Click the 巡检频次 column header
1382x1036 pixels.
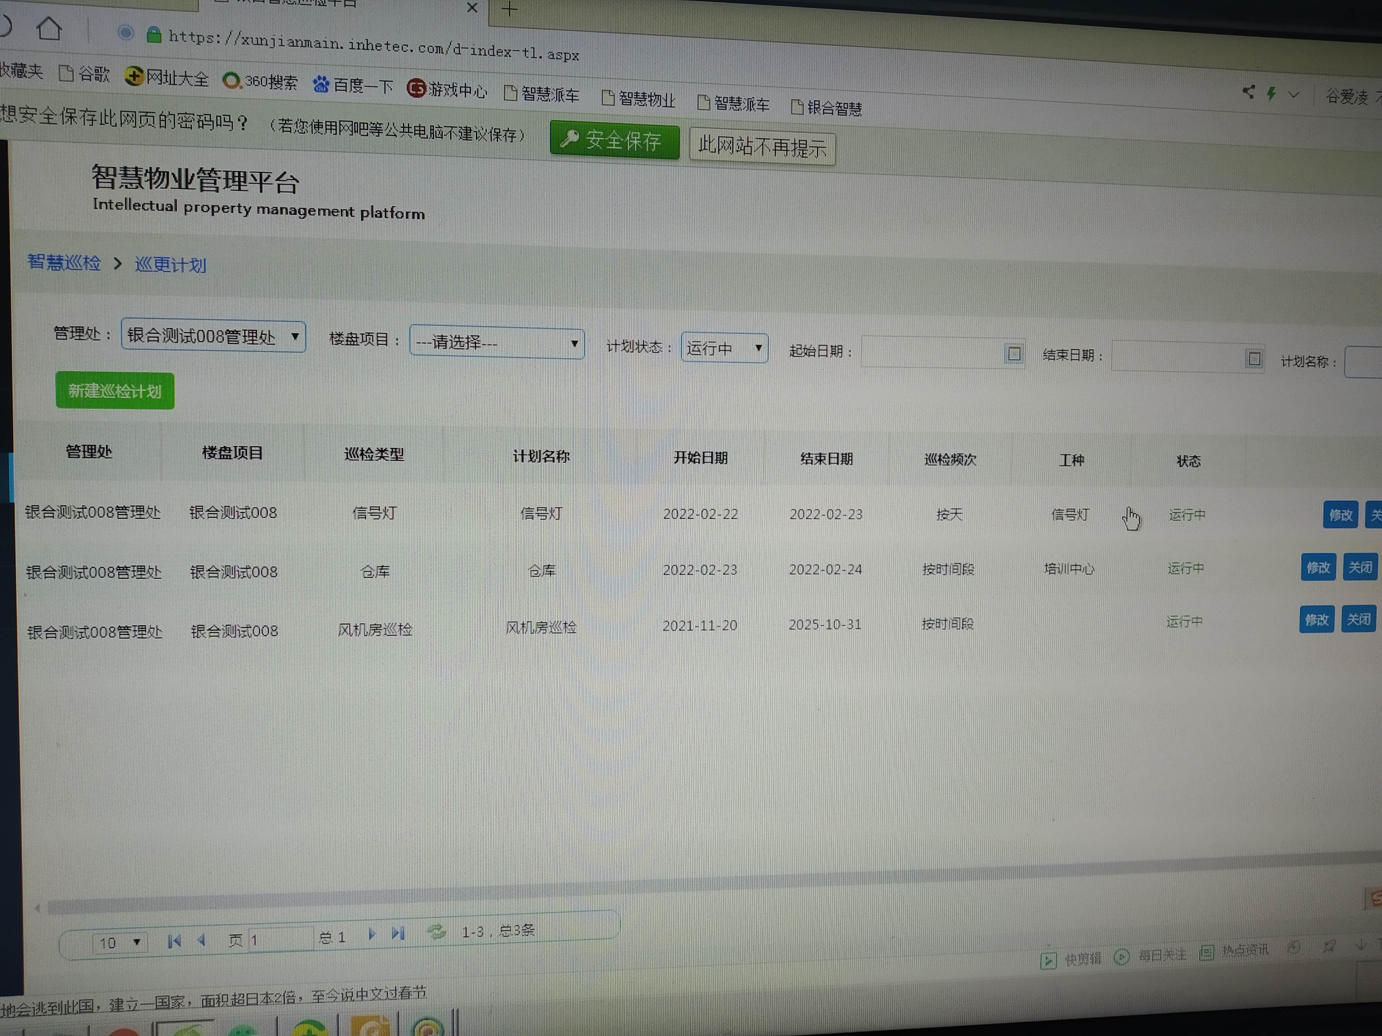[950, 460]
